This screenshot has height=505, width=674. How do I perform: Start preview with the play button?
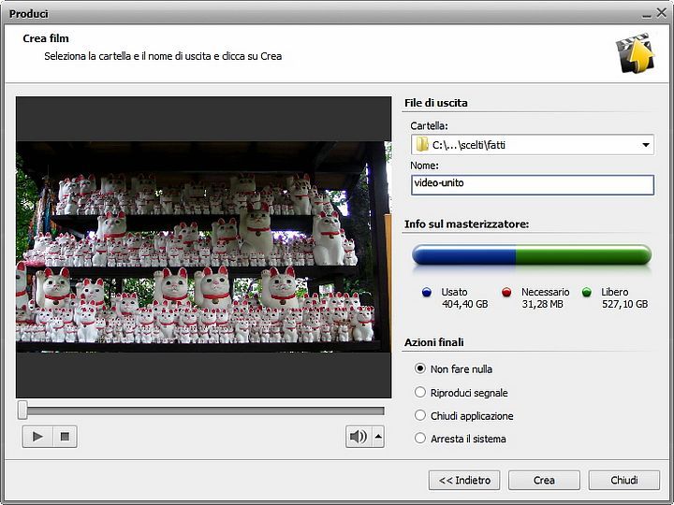(x=37, y=437)
